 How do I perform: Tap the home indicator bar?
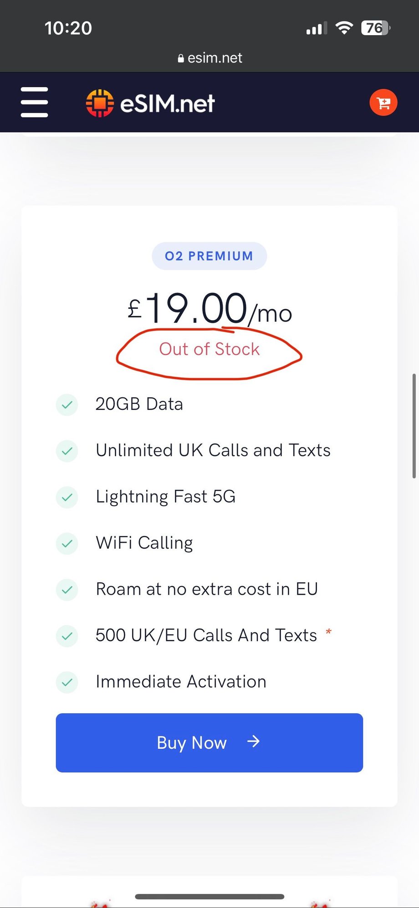pos(209,896)
